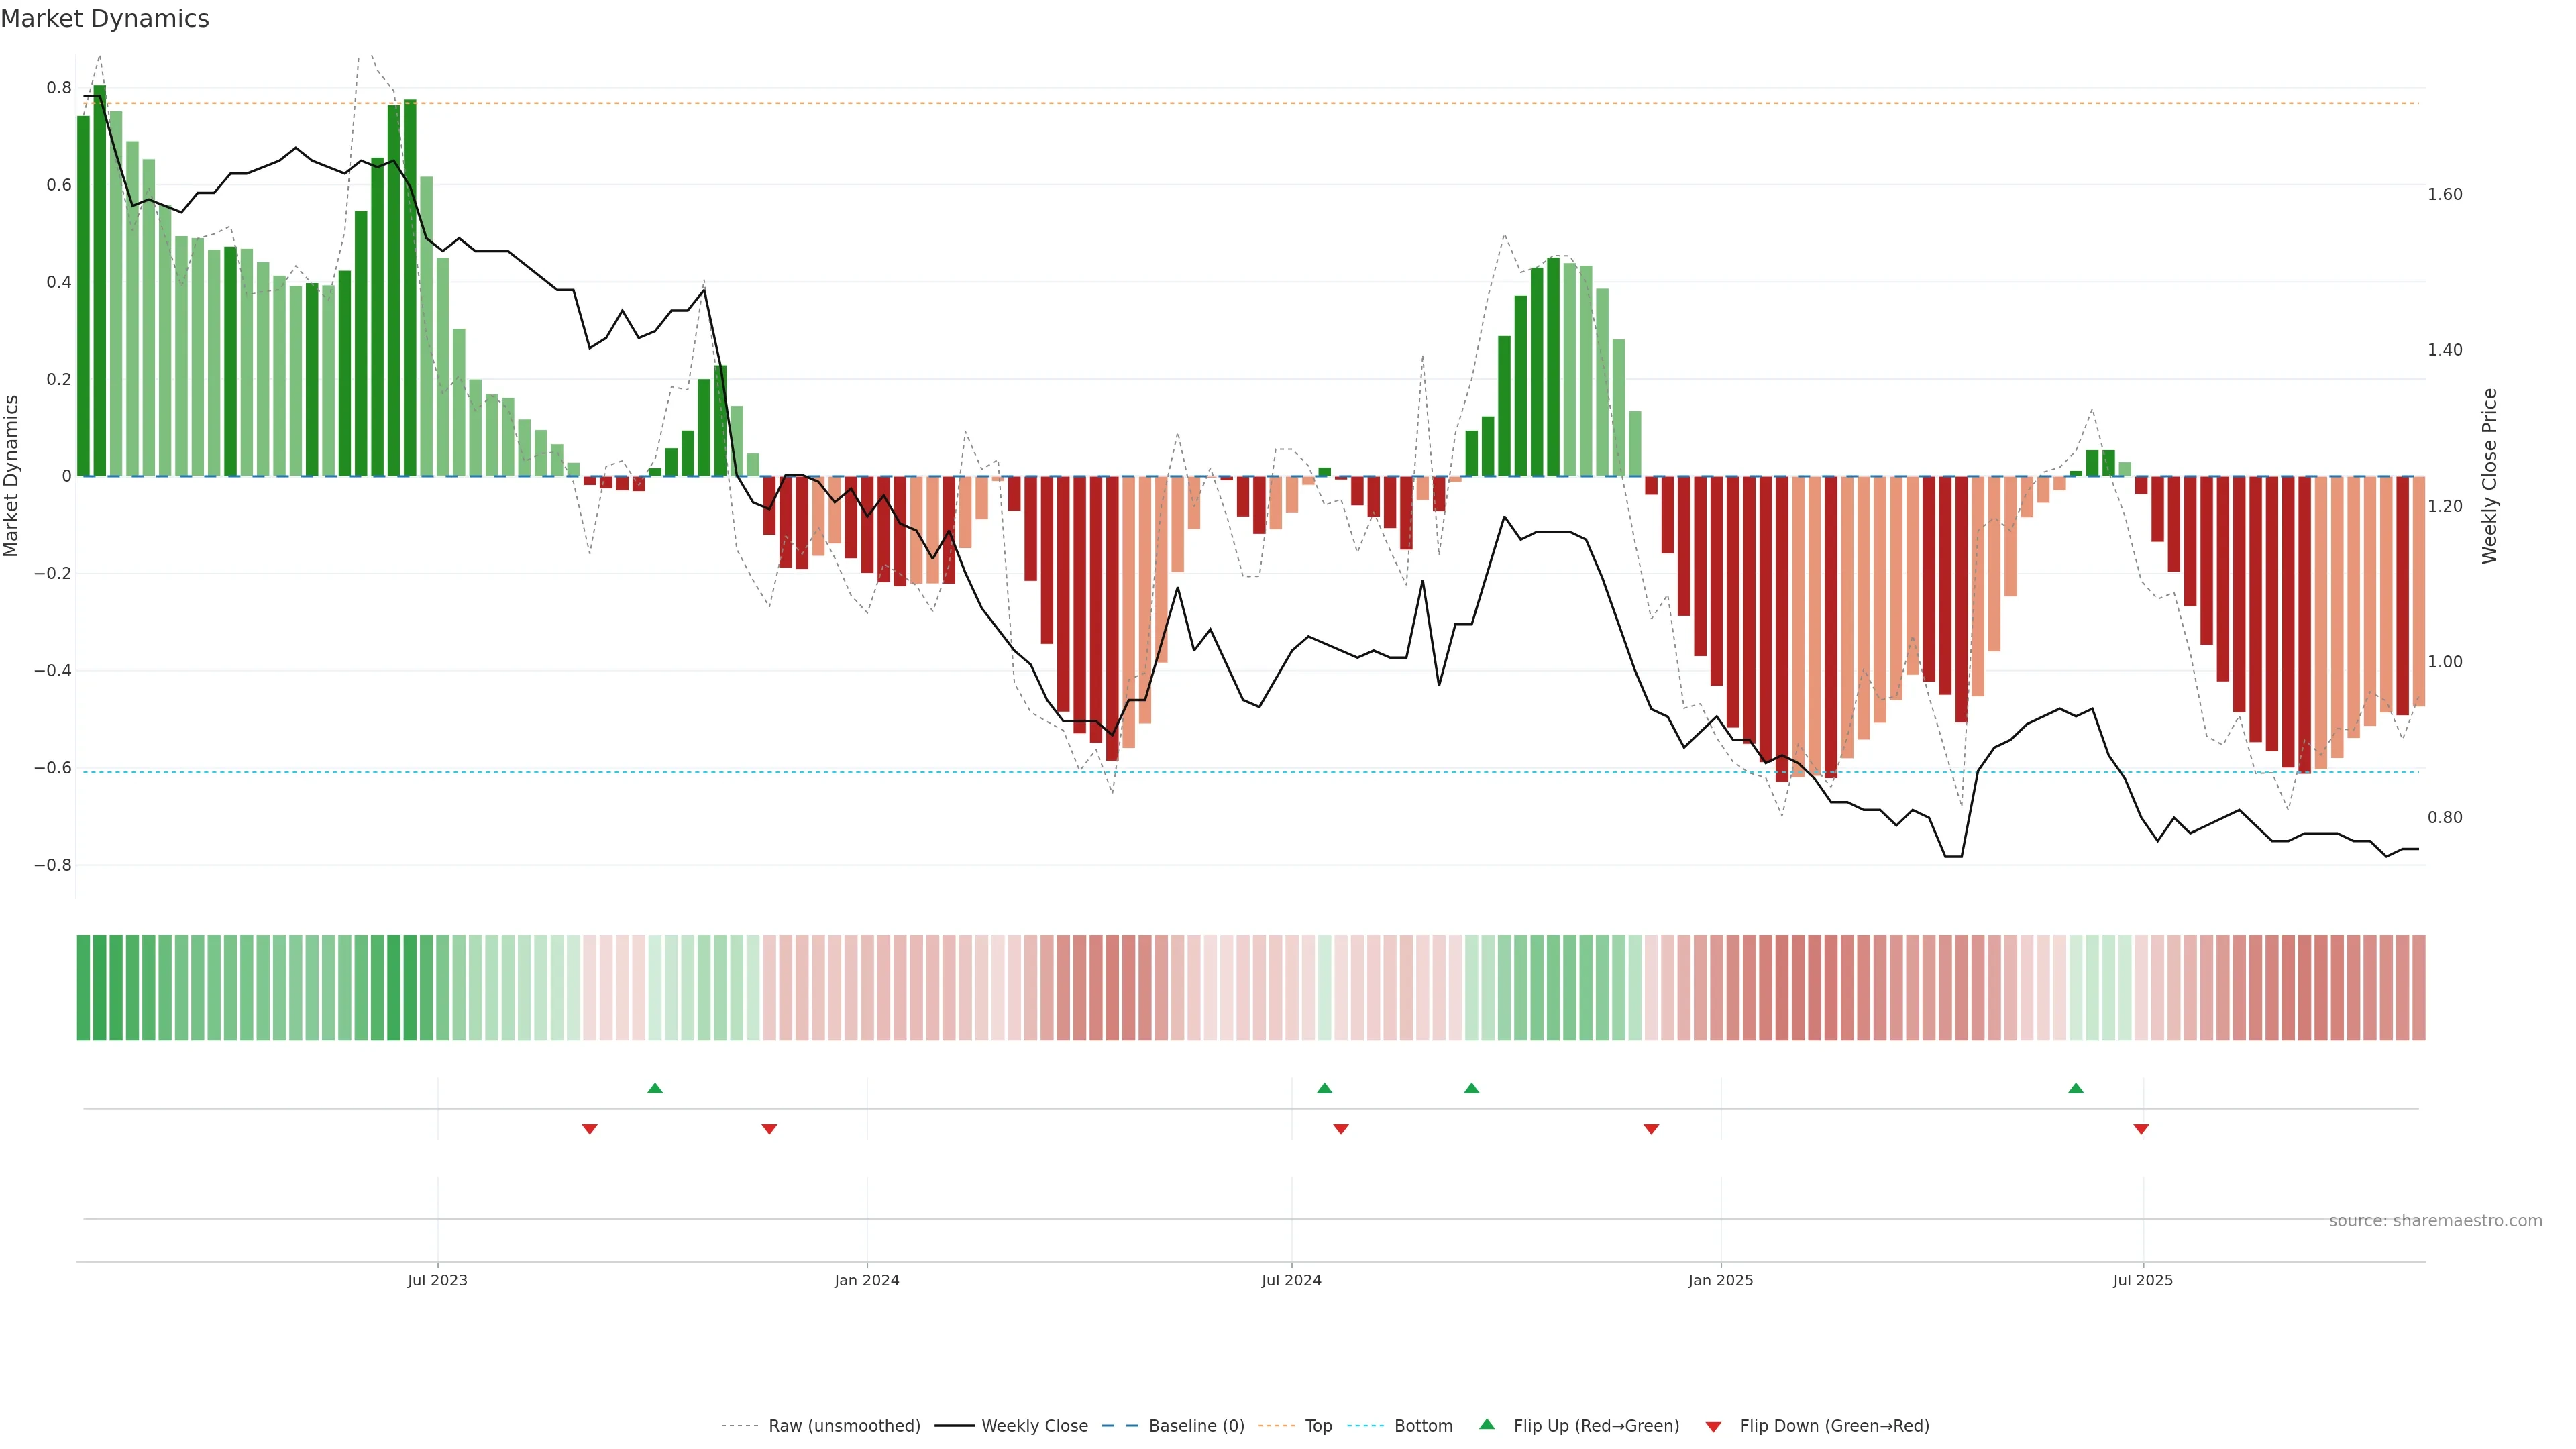This screenshot has height=1449, width=2576.
Task: Click the Flip Down triangle legend icon
Action: pos(1713,1427)
